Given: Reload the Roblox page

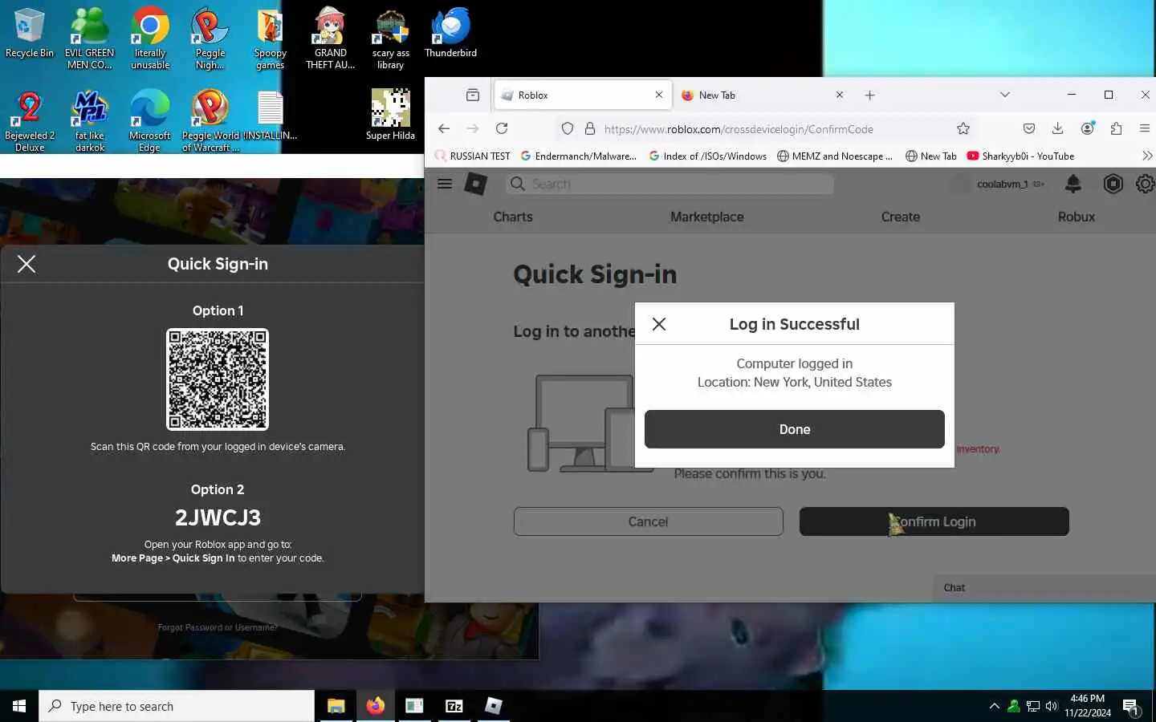Looking at the screenshot, I should (502, 128).
